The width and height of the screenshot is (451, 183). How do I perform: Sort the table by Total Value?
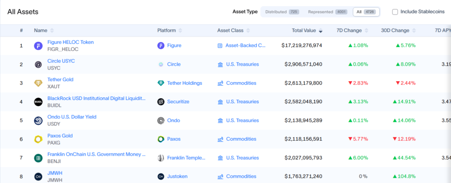coord(307,30)
